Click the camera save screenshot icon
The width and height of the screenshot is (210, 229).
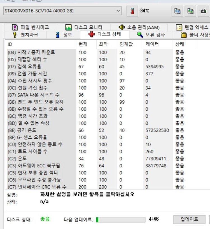click(x=203, y=11)
